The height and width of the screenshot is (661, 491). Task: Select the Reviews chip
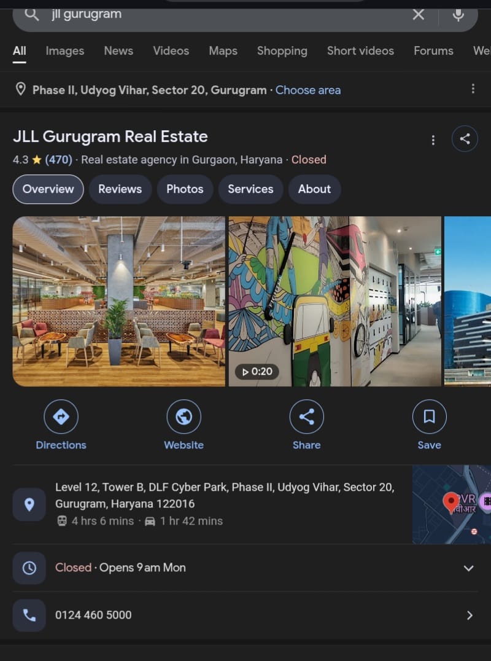tap(120, 189)
